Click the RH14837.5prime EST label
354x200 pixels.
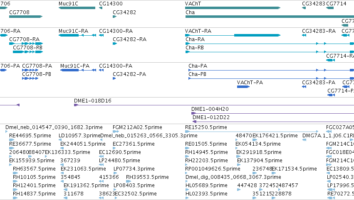click(x=34, y=194)
